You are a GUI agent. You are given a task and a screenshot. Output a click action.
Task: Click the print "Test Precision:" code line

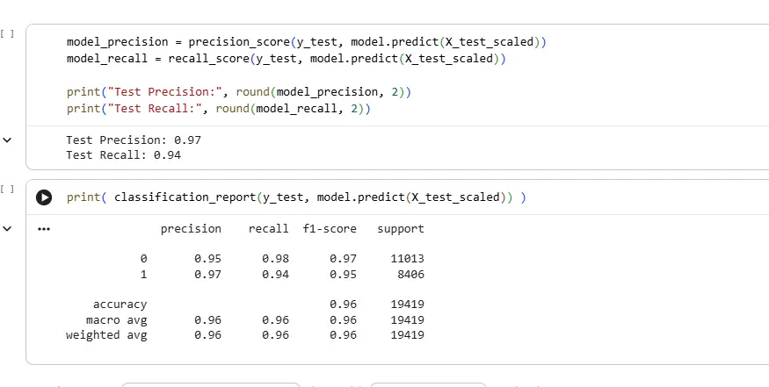click(x=238, y=91)
